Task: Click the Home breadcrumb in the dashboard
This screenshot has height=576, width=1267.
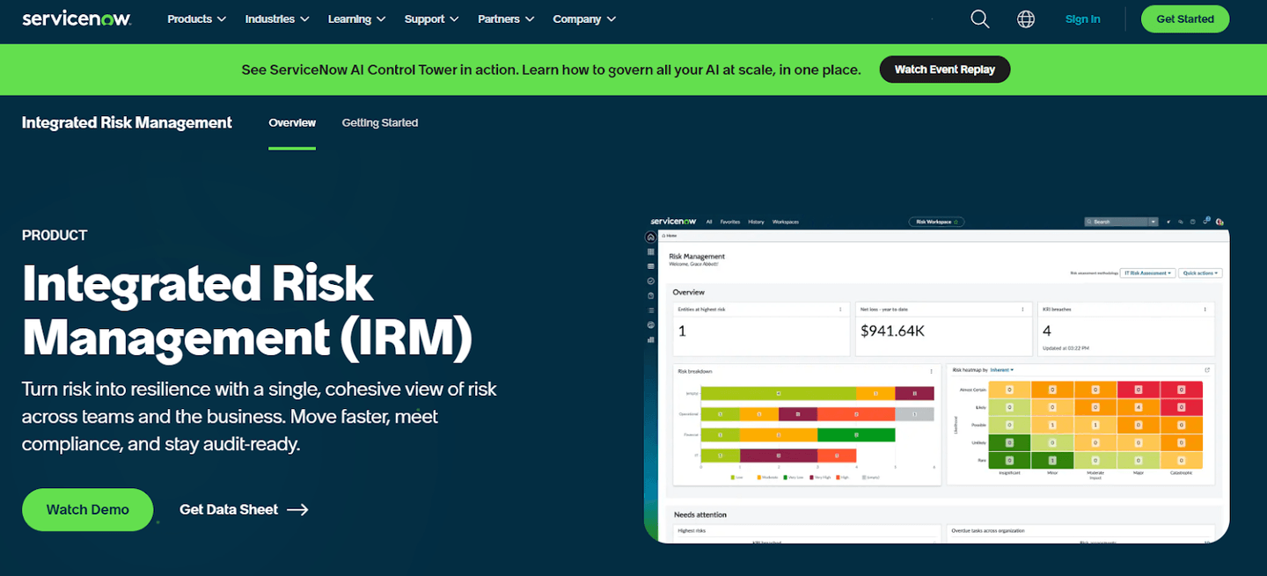Action: coord(670,236)
